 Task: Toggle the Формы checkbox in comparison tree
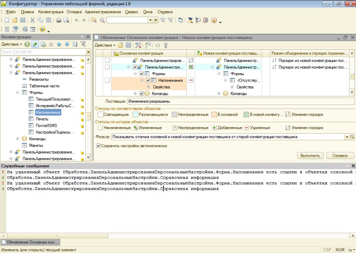click(x=141, y=74)
